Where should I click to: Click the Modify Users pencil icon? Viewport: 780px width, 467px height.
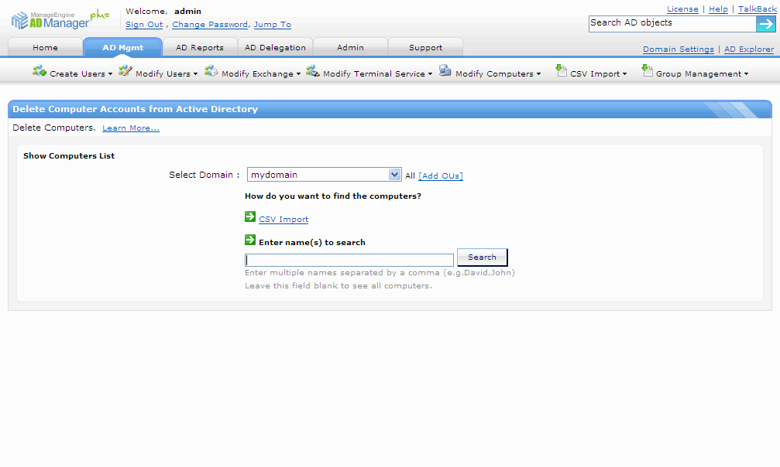pyautogui.click(x=125, y=70)
